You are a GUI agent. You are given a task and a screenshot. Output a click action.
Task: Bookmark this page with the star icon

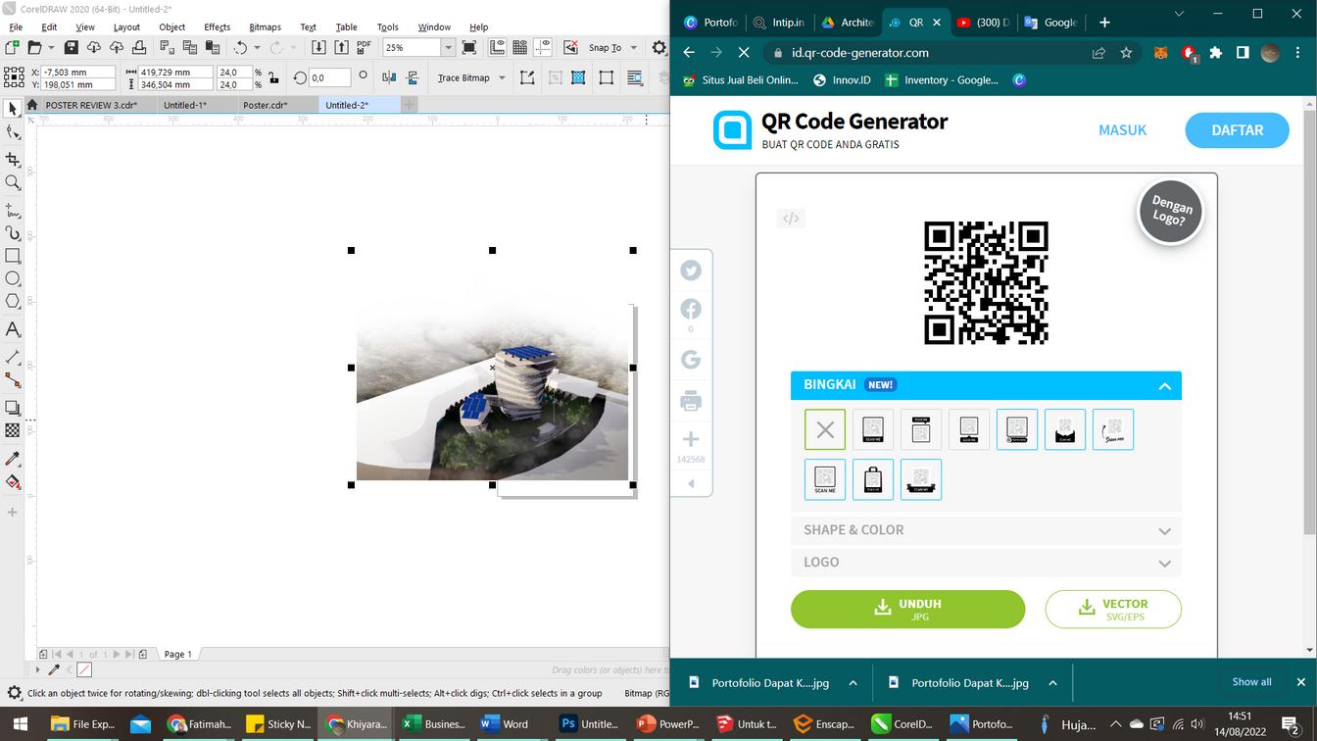1126,53
